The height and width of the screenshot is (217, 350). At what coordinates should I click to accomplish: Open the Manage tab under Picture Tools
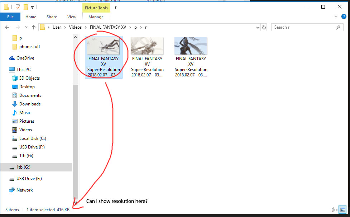[x=96, y=17]
